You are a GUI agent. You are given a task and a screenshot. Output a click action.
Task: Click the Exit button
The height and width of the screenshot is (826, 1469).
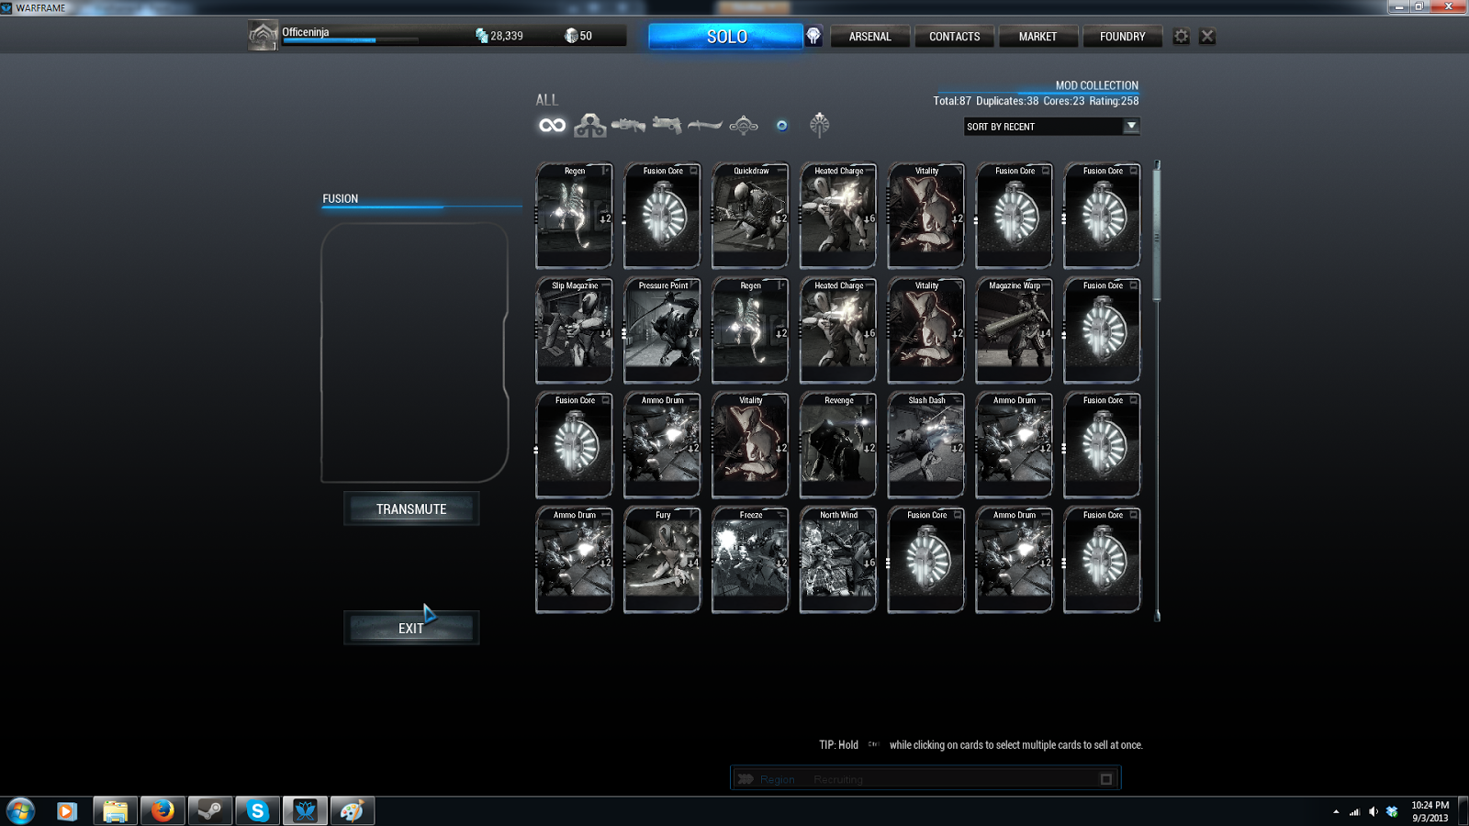(411, 628)
